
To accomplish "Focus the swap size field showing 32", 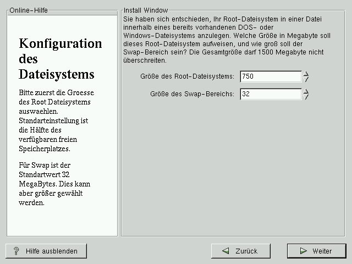I will (270, 94).
